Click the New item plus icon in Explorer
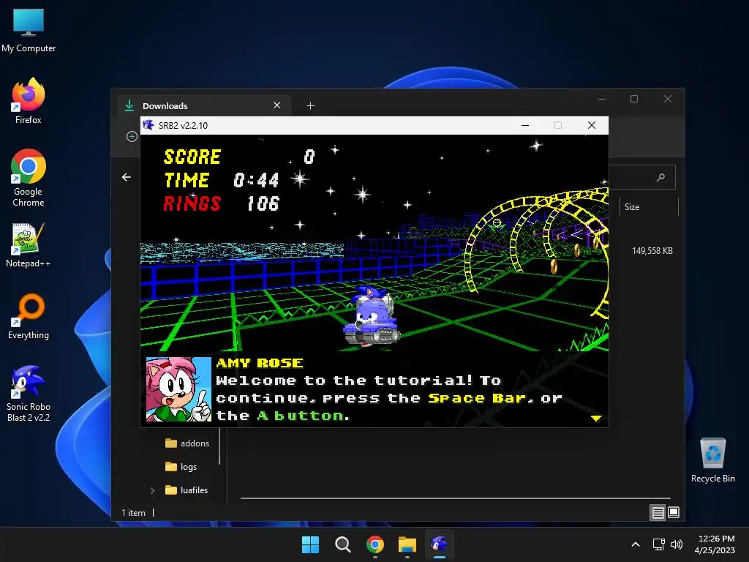The width and height of the screenshot is (749, 562). pos(132,137)
